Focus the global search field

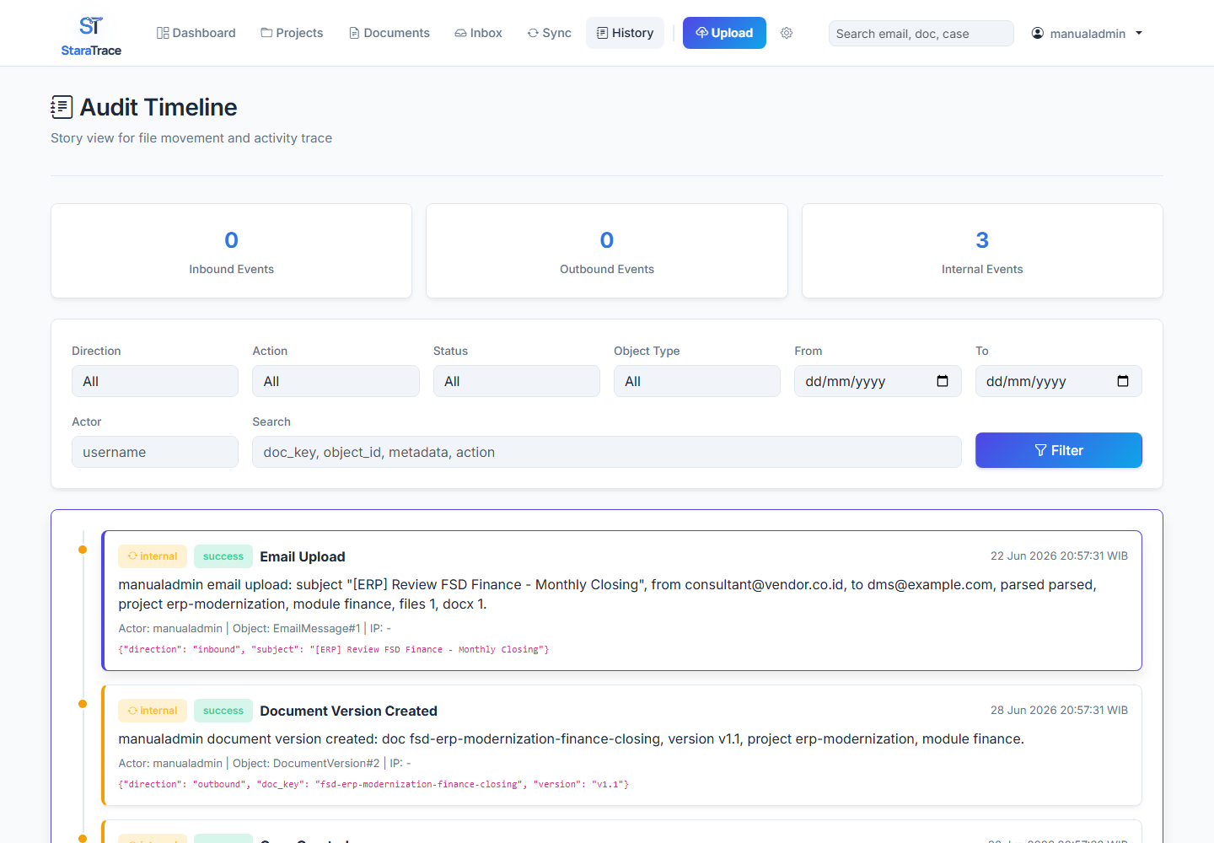[921, 33]
